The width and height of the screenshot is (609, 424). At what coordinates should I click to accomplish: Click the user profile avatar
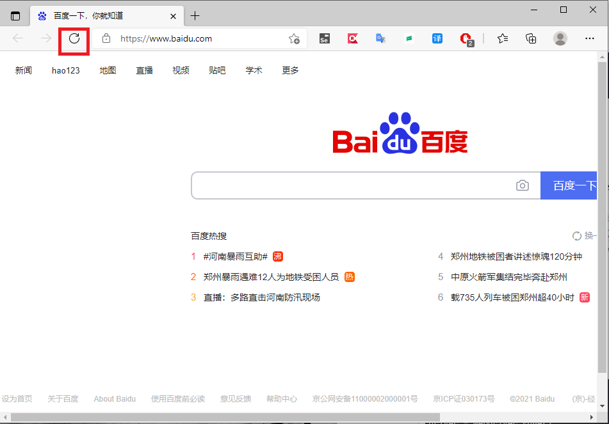(560, 38)
